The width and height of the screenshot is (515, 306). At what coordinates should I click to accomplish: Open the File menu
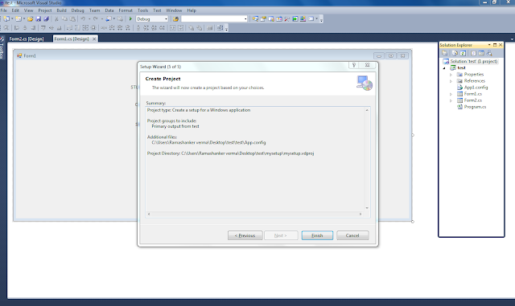coord(4,10)
